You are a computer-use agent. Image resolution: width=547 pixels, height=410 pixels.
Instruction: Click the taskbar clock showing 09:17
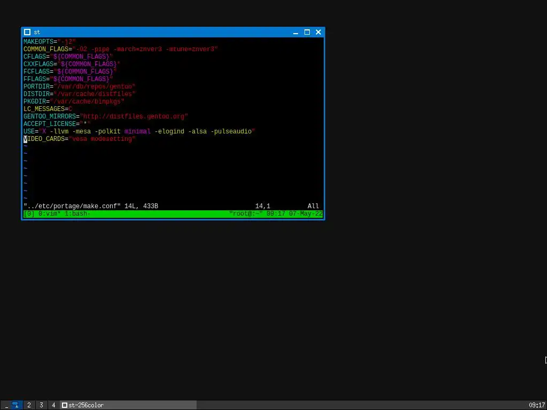point(537,405)
